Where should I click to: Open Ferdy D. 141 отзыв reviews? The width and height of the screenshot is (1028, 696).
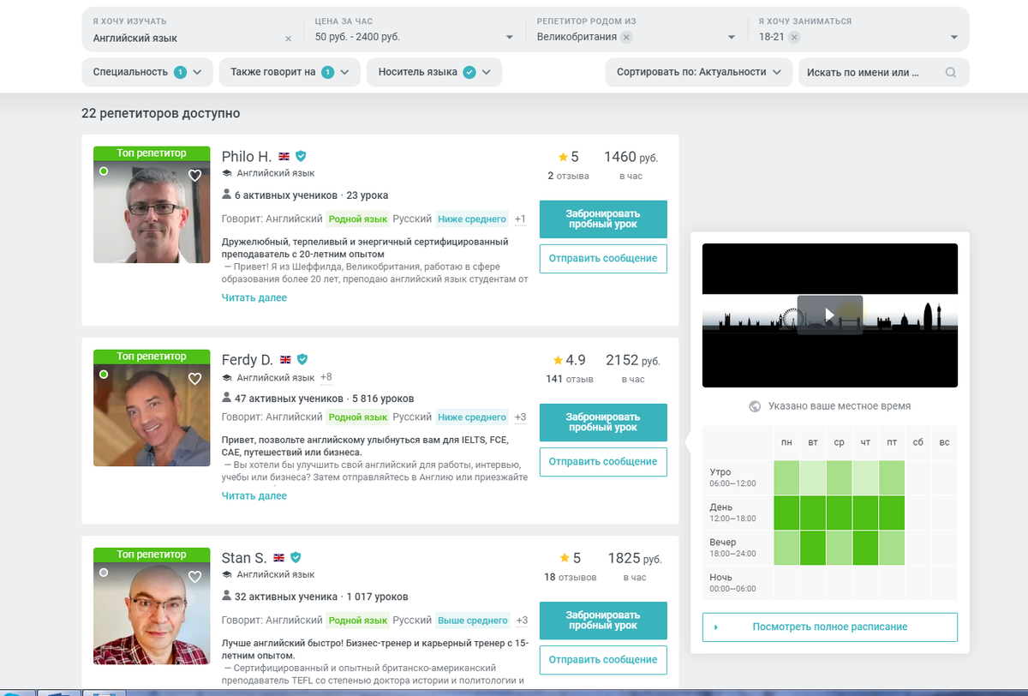pyautogui.click(x=570, y=379)
